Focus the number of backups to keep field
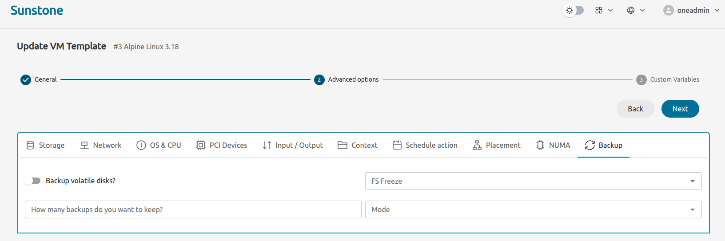The width and height of the screenshot is (725, 241). click(193, 209)
